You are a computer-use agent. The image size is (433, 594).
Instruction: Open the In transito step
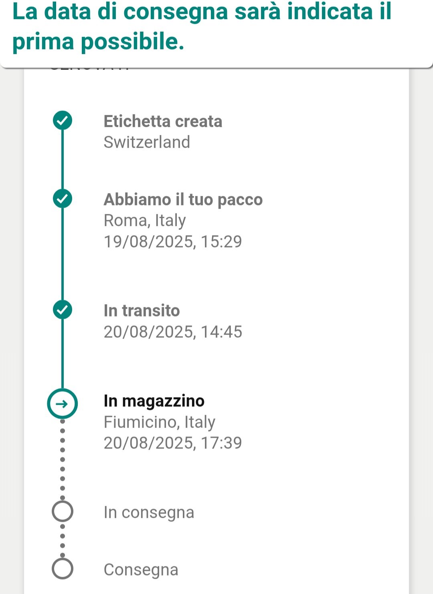[x=142, y=310]
